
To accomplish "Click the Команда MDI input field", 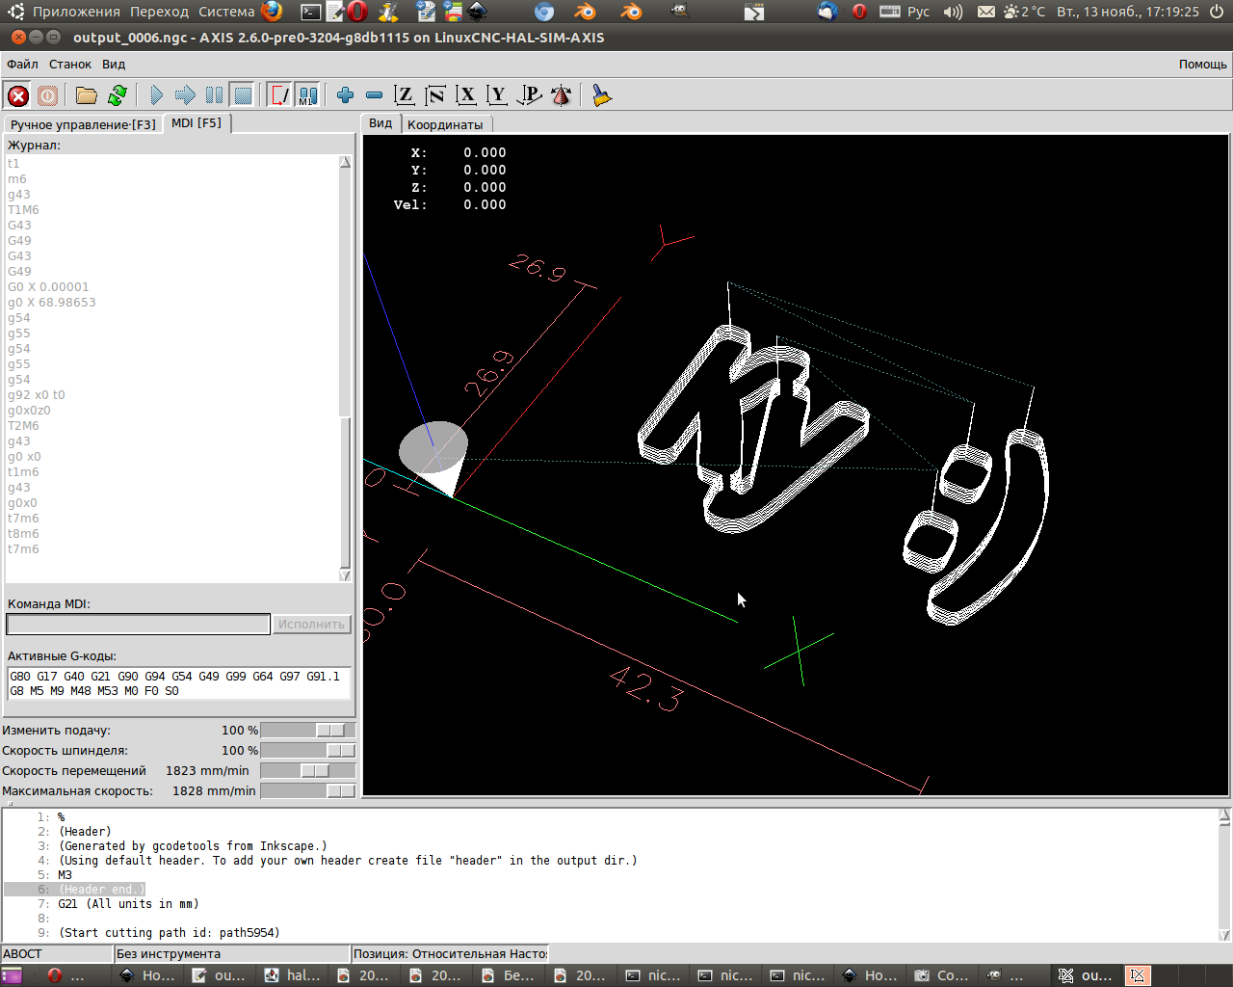I will (x=138, y=625).
